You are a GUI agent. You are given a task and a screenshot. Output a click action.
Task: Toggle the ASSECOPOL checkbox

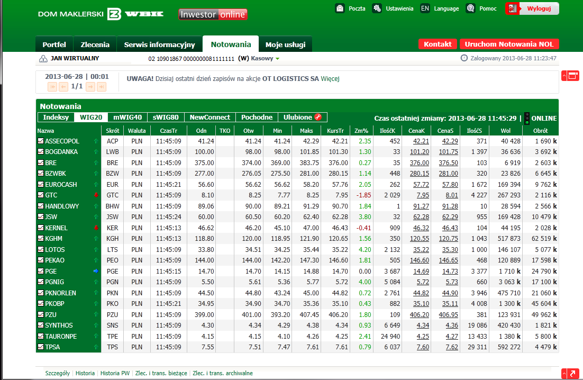tap(41, 141)
